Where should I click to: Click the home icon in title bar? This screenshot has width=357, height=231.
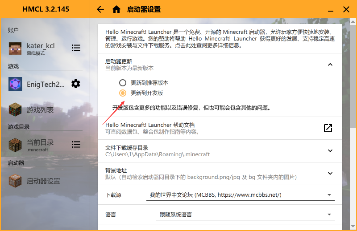(116, 9)
